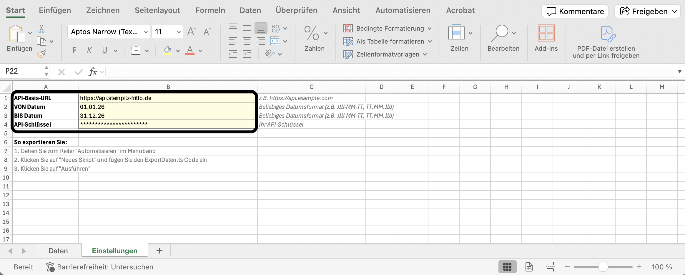This screenshot has height=275, width=685.
Task: Click the zoom slider handle
Action: pyautogui.click(x=603, y=267)
